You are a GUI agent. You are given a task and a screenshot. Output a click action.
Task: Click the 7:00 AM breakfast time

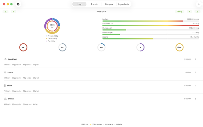[x=187, y=59]
